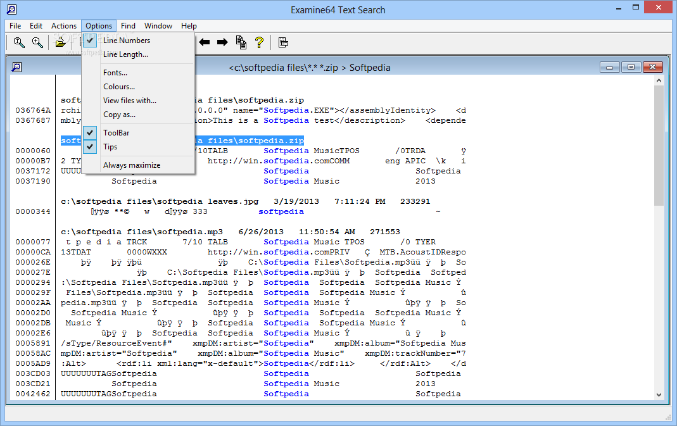
Task: Click the right arrow toolbar icon
Action: (x=222, y=42)
